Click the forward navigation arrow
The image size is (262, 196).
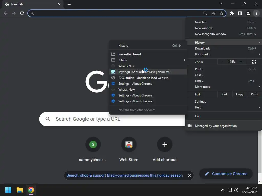point(14,13)
